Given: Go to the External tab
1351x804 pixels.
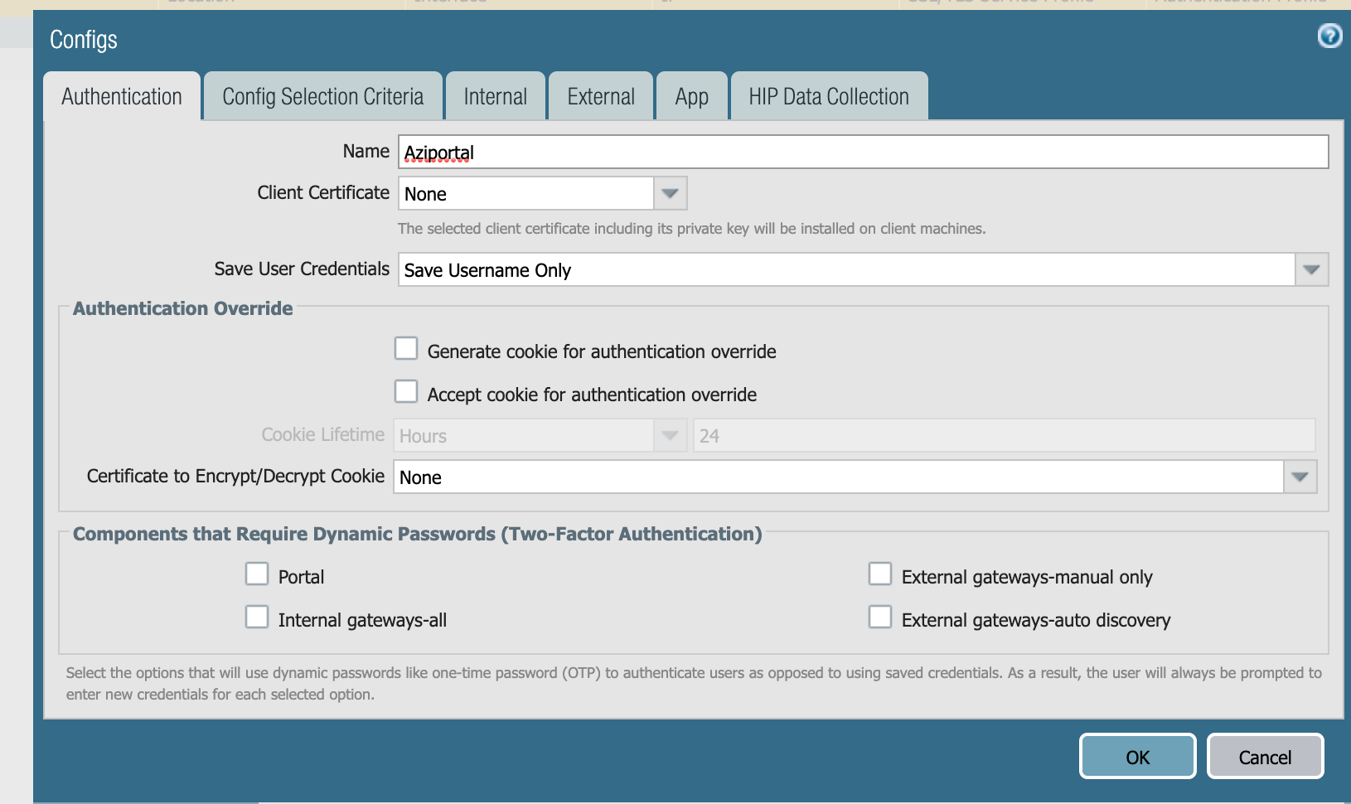Looking at the screenshot, I should click(x=601, y=97).
